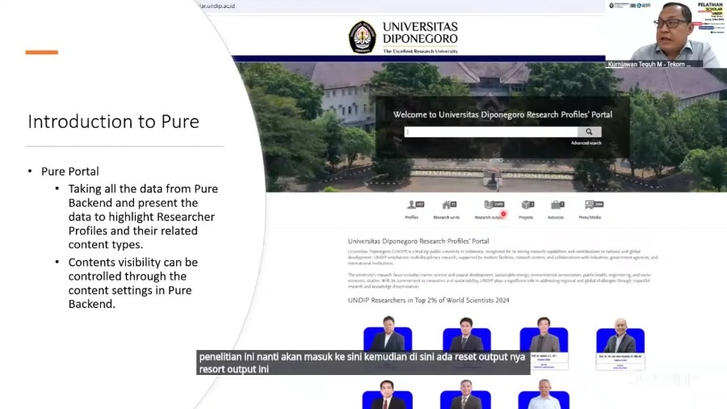Screen dimensions: 727x409
Task: Open the Press/Media icon
Action: click(x=592, y=205)
